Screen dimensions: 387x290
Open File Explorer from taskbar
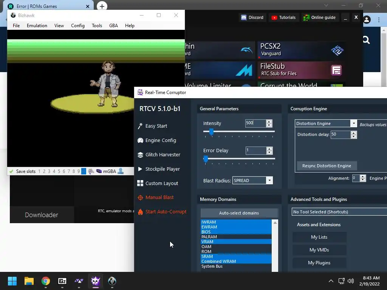pos(29,281)
